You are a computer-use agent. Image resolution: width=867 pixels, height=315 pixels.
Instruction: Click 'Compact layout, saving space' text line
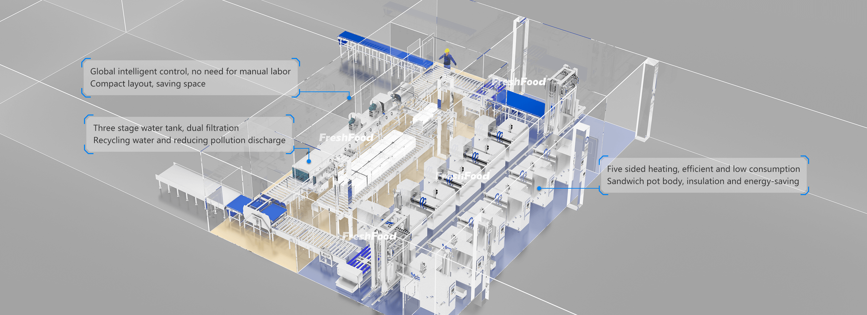(148, 84)
